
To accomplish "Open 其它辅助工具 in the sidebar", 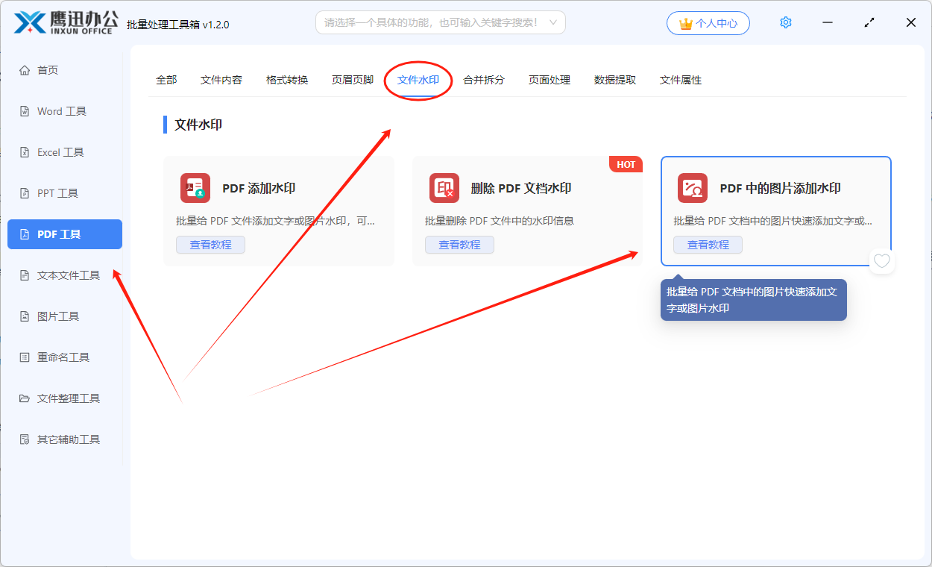I will (65, 439).
